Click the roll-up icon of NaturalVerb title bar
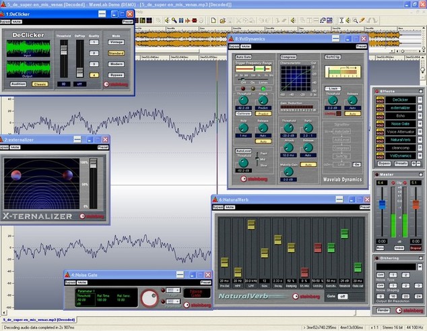The image size is (427, 331). pyautogui.click(x=339, y=200)
